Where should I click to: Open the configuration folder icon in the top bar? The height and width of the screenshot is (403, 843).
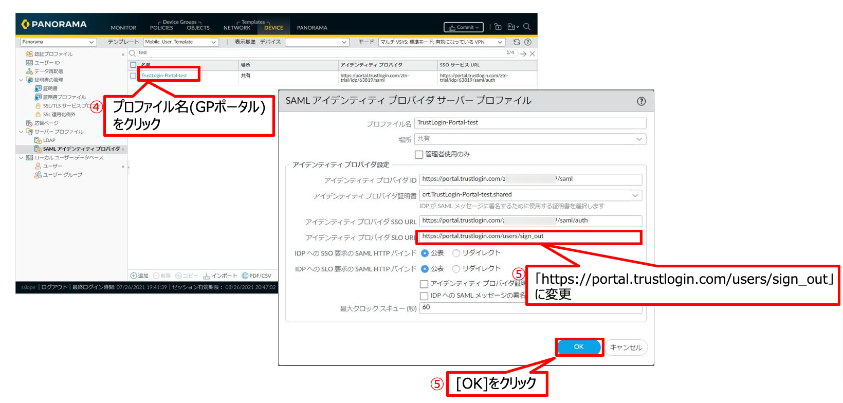point(512,27)
